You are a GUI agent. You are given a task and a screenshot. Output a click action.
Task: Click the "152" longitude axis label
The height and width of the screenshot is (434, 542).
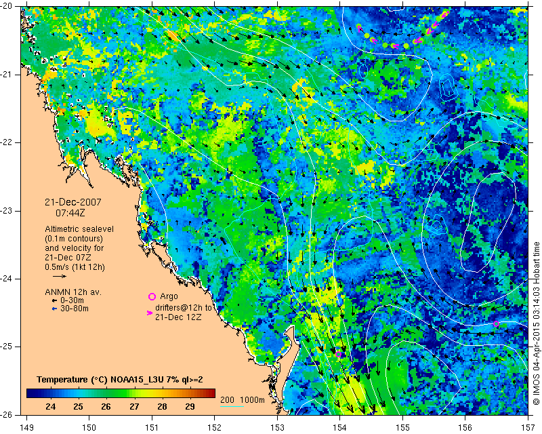click(x=215, y=427)
